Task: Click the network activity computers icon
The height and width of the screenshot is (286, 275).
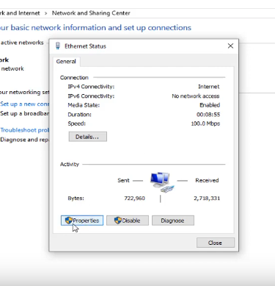Action: pyautogui.click(x=162, y=182)
